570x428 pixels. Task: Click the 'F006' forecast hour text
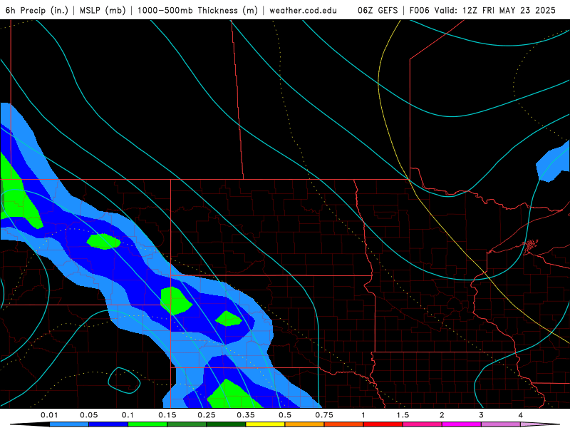click(420, 10)
